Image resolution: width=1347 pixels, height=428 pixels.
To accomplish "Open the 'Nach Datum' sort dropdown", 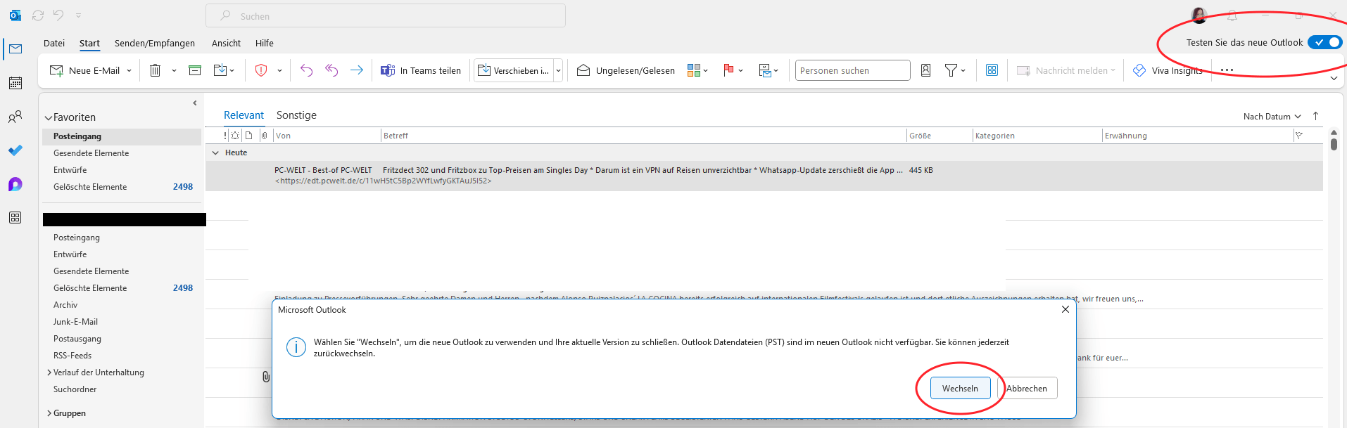I will 1272,117.
